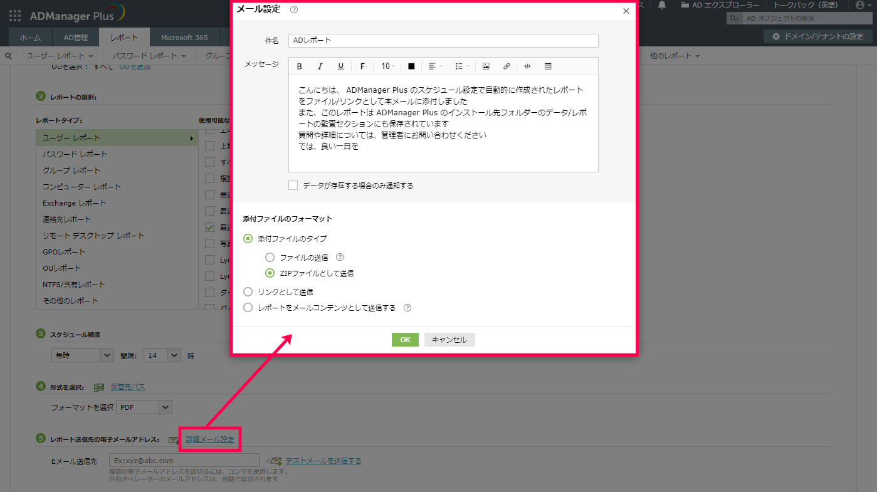This screenshot has width=877, height=492.
Task: Open the font family picker in the editor
Action: (x=364, y=66)
